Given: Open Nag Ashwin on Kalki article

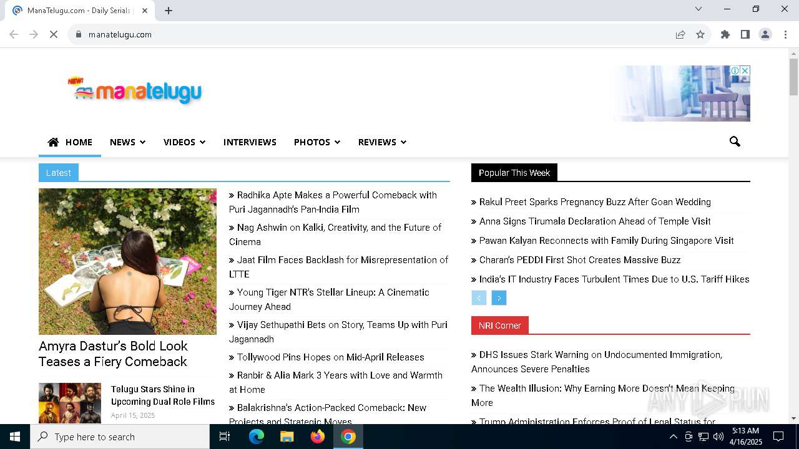Looking at the screenshot, I should (x=335, y=234).
